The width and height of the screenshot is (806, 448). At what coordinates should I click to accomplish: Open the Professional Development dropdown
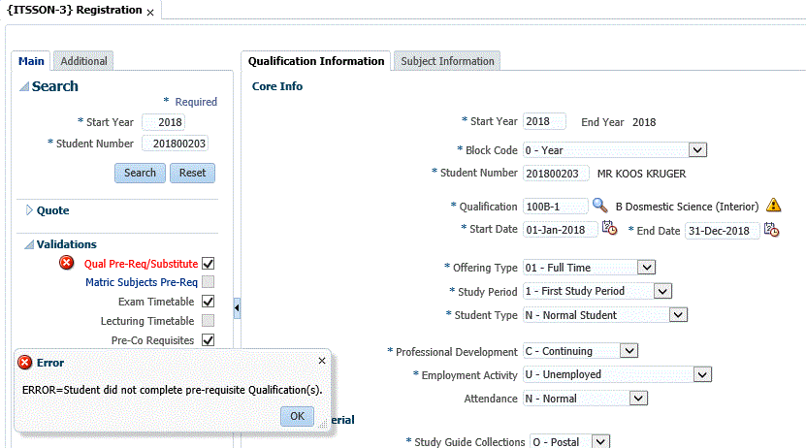(x=629, y=351)
